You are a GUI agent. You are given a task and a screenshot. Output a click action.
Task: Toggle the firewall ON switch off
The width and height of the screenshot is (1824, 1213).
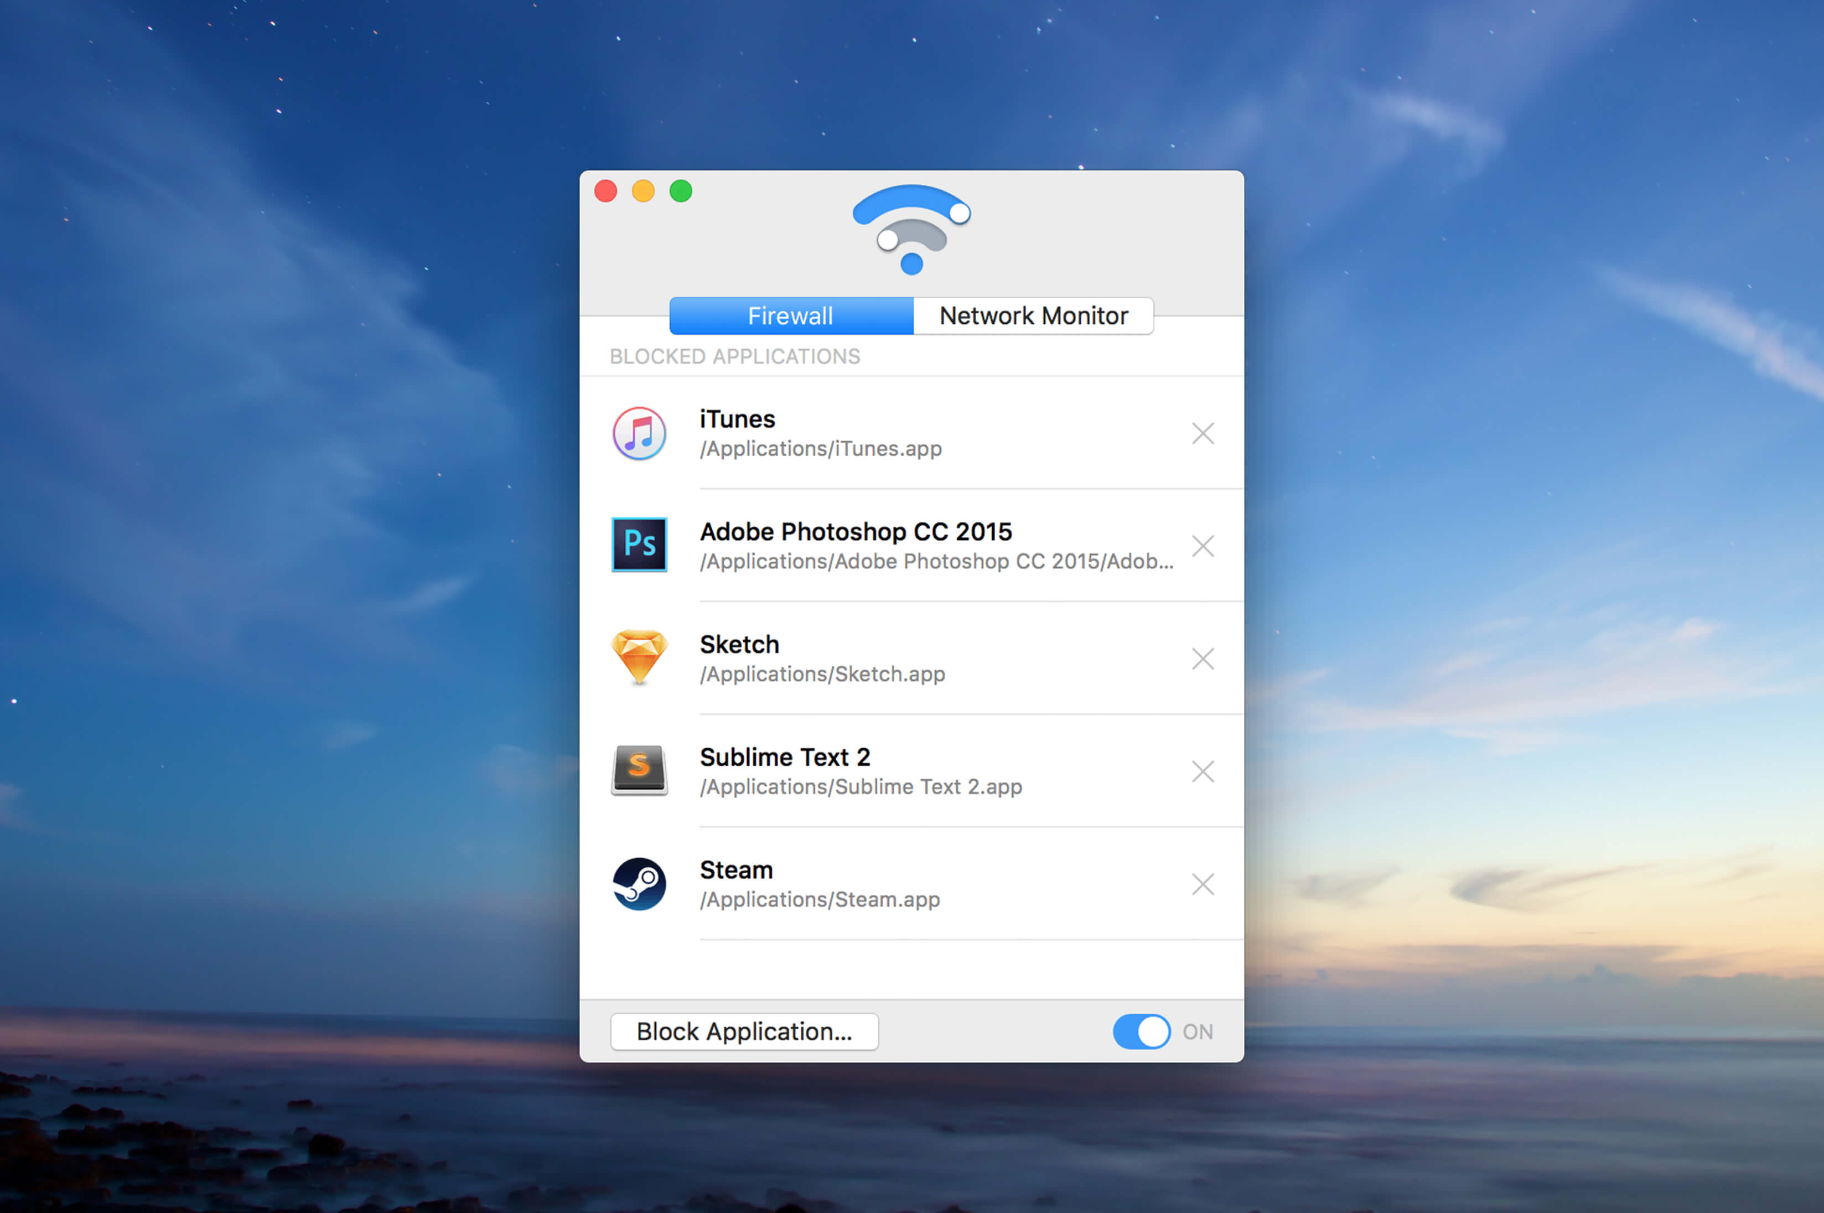[x=1142, y=1031]
